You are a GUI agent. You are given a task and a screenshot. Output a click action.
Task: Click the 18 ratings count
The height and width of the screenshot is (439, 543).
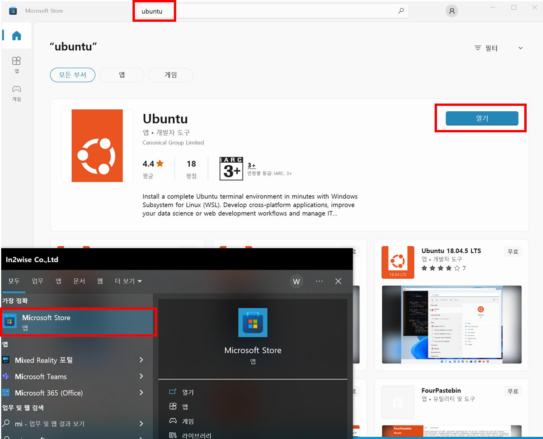click(x=191, y=164)
